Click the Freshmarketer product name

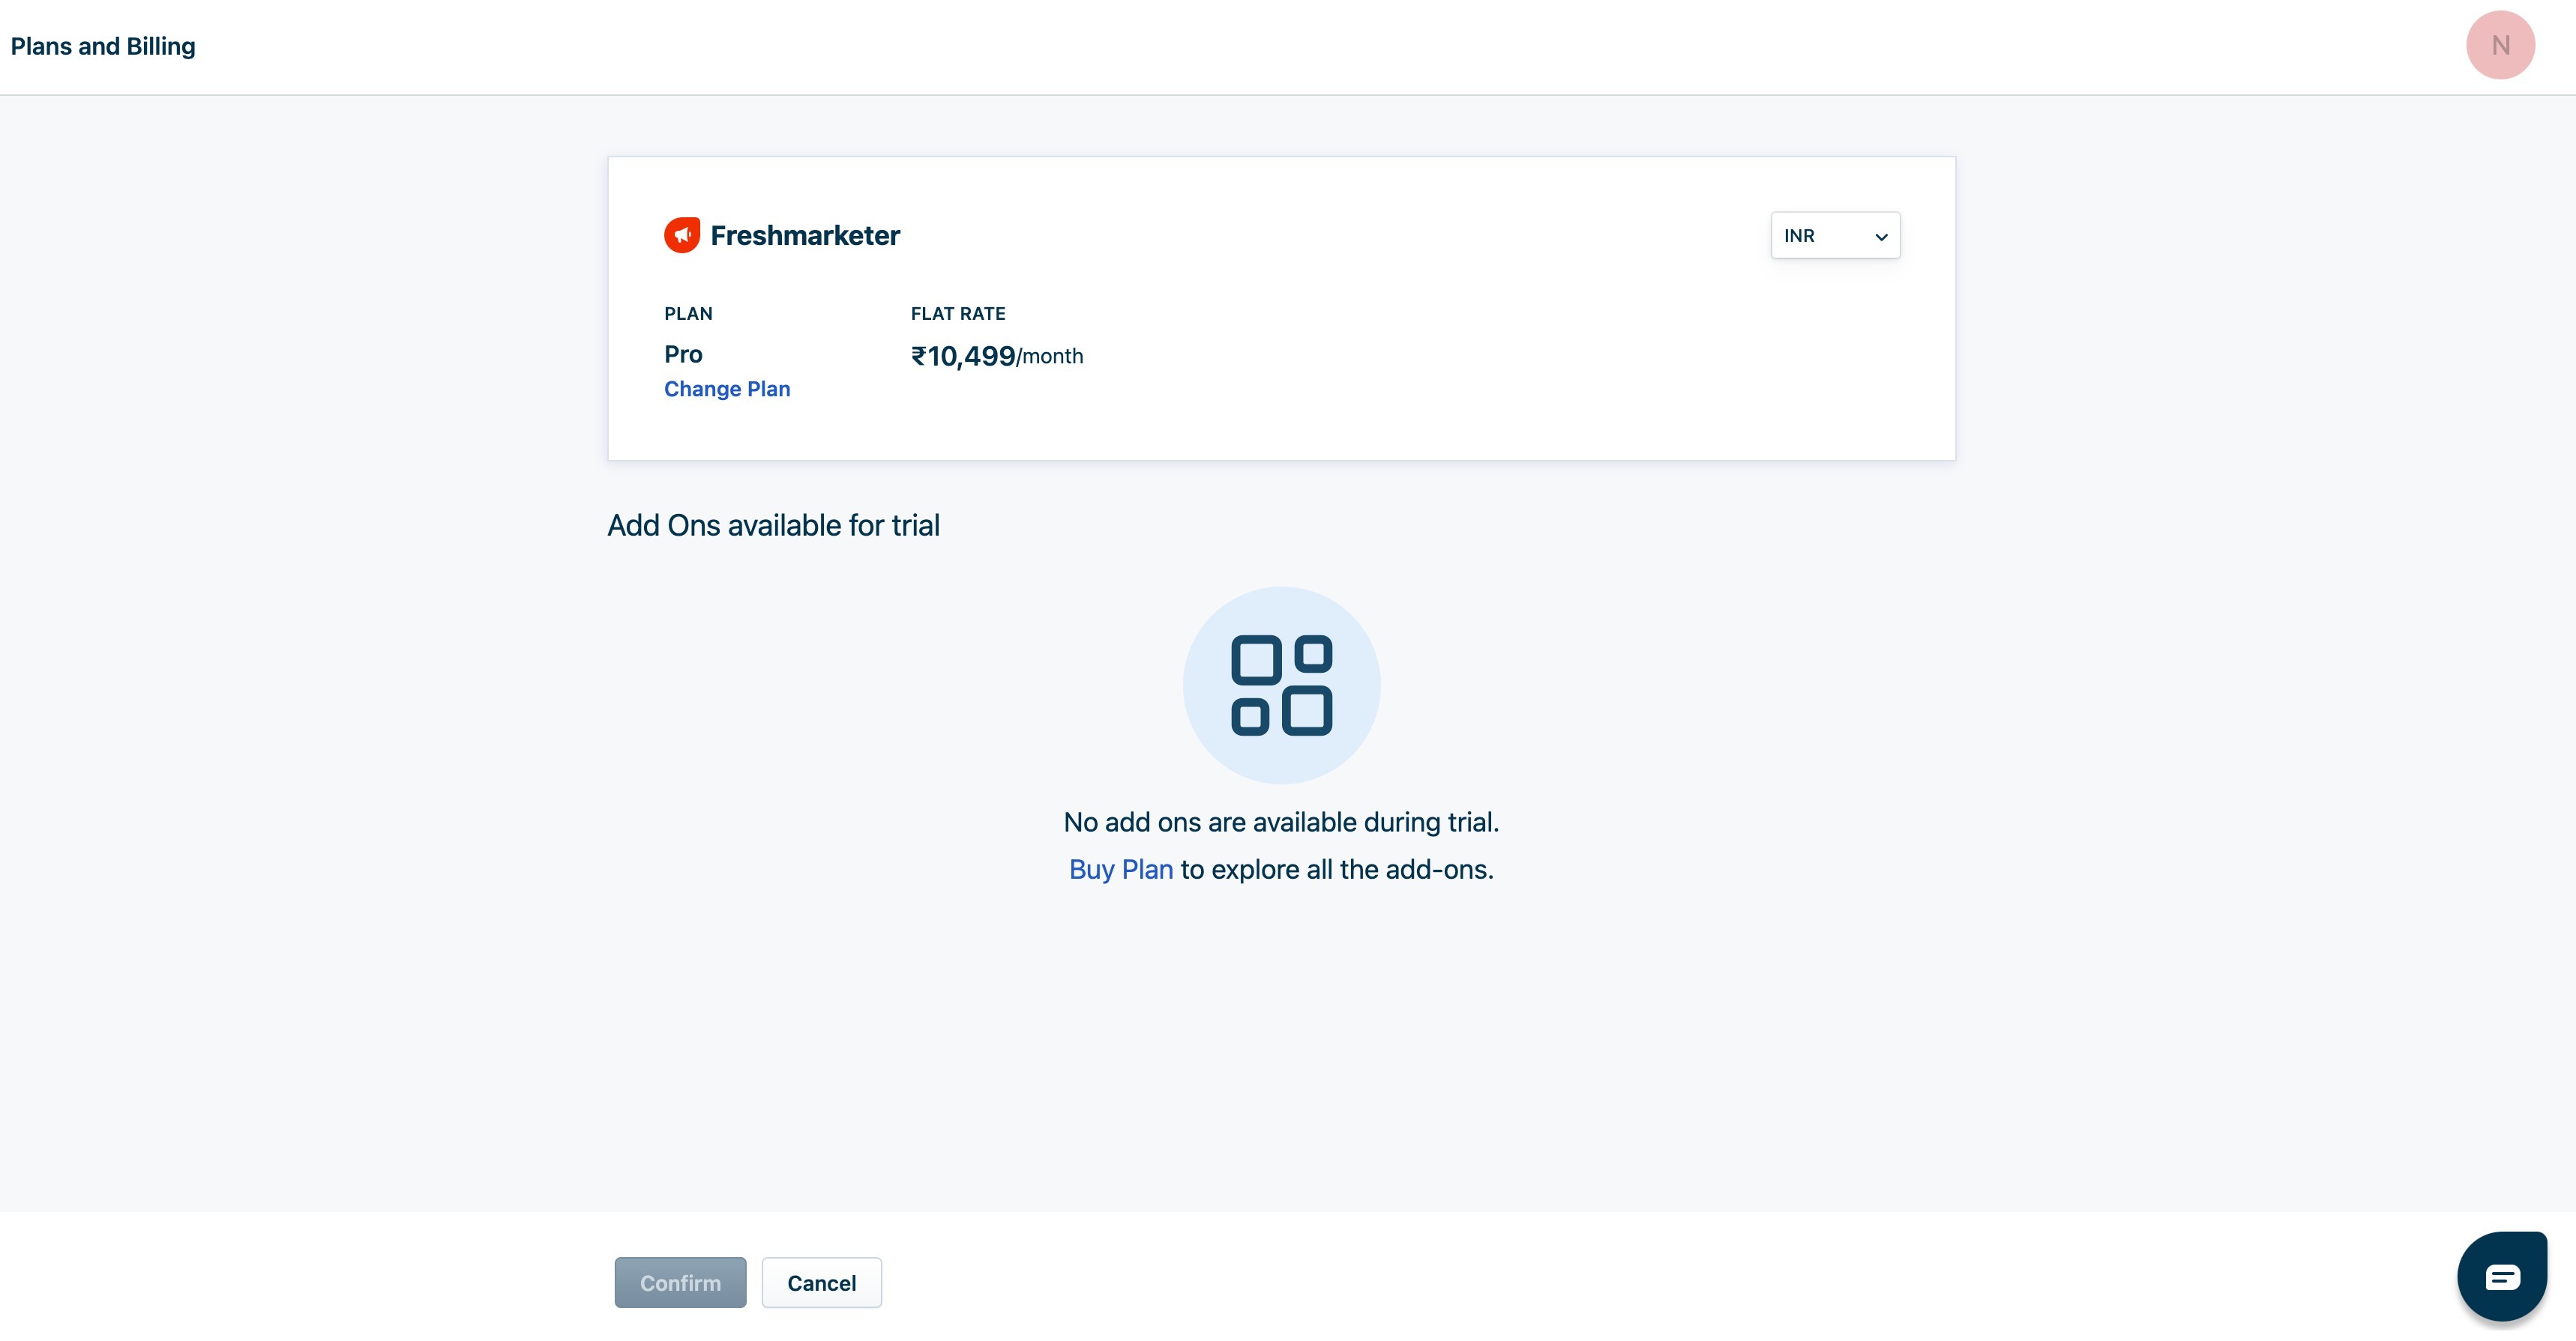point(805,236)
